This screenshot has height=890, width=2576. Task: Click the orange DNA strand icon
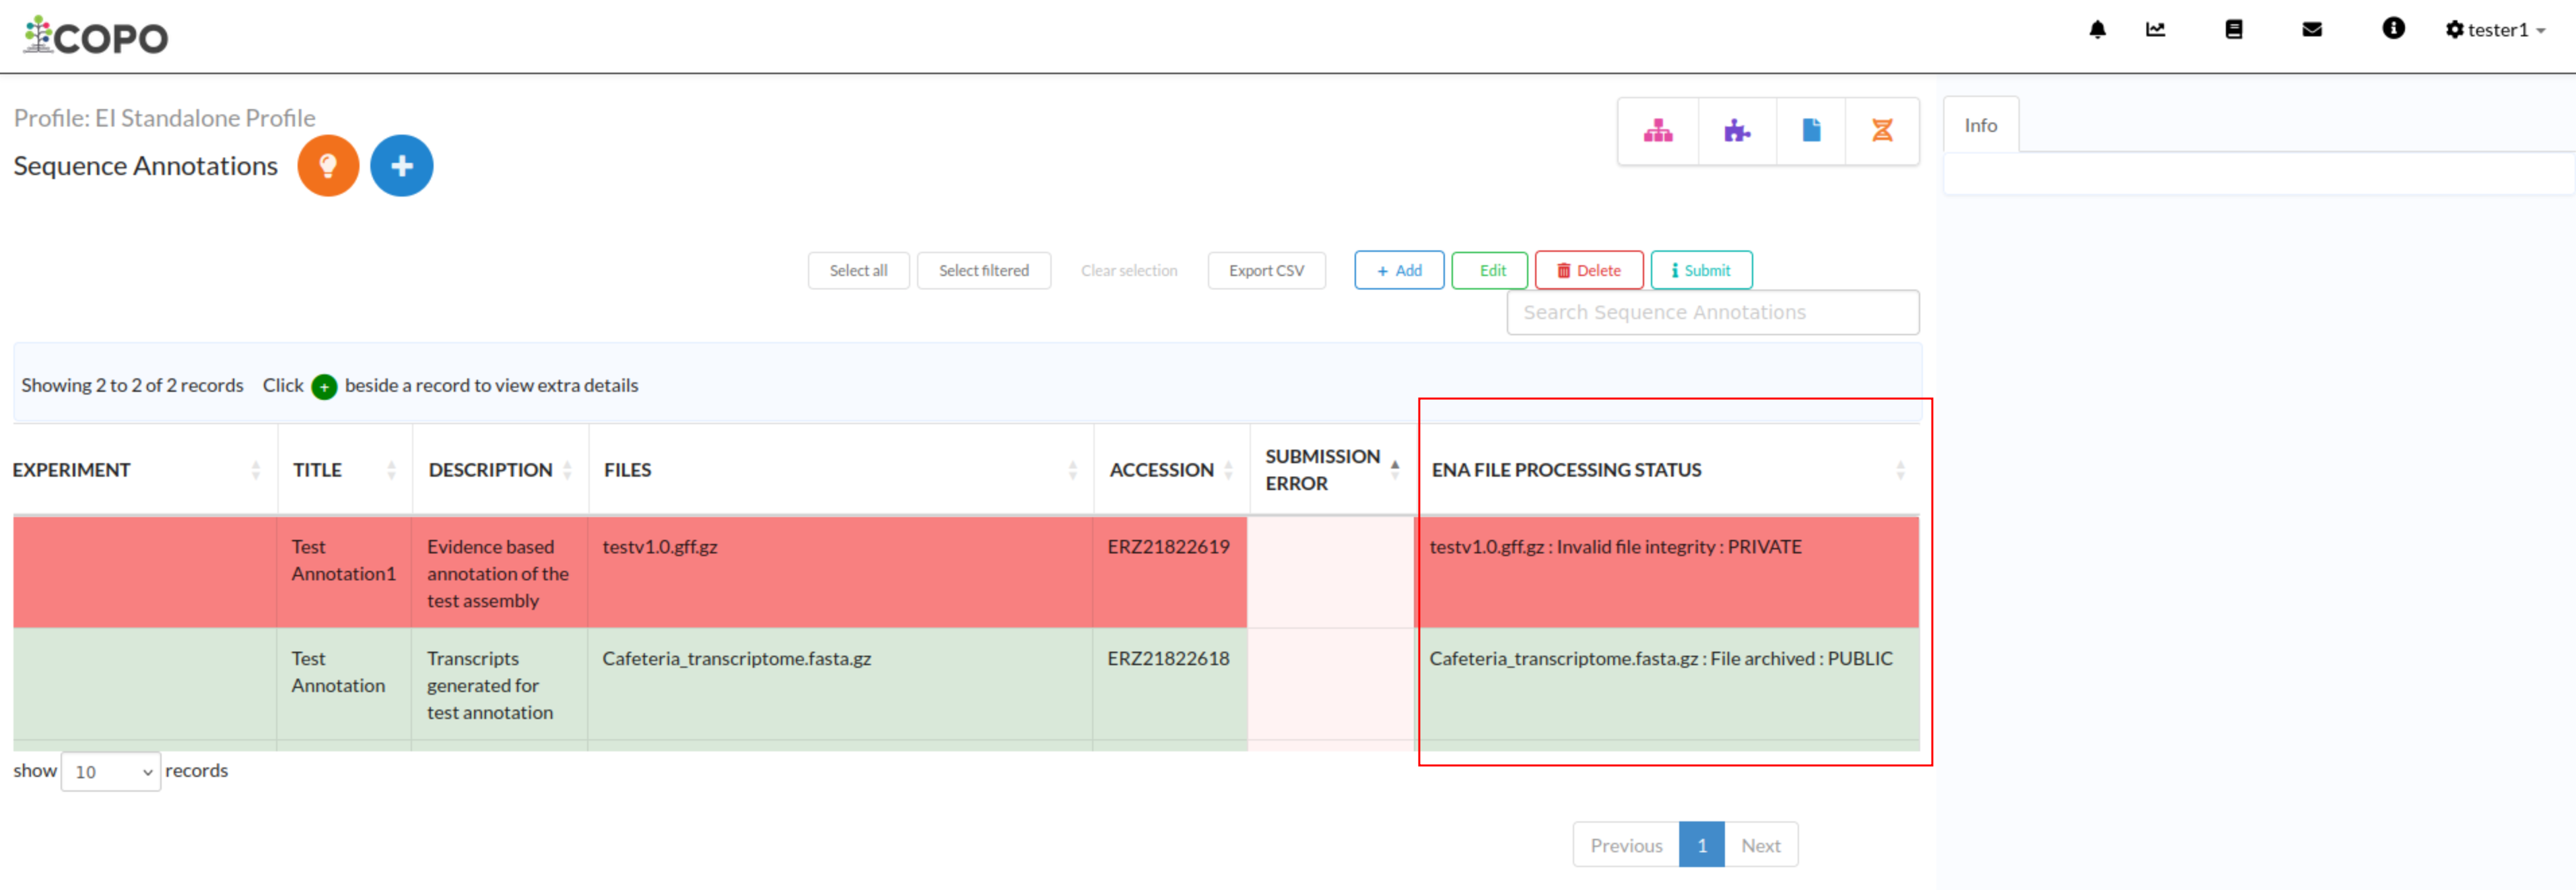pyautogui.click(x=1881, y=131)
